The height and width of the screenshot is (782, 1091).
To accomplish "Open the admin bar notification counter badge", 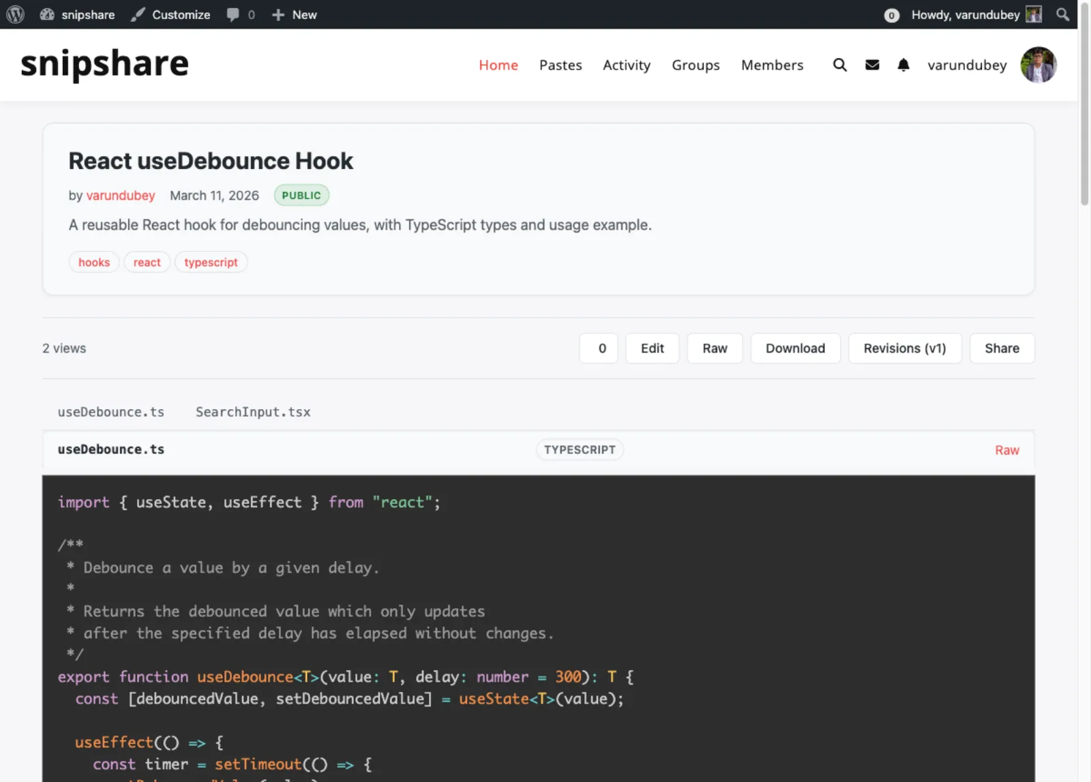I will (x=891, y=15).
